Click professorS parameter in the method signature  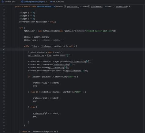pyautogui.click(x=97, y=6)
